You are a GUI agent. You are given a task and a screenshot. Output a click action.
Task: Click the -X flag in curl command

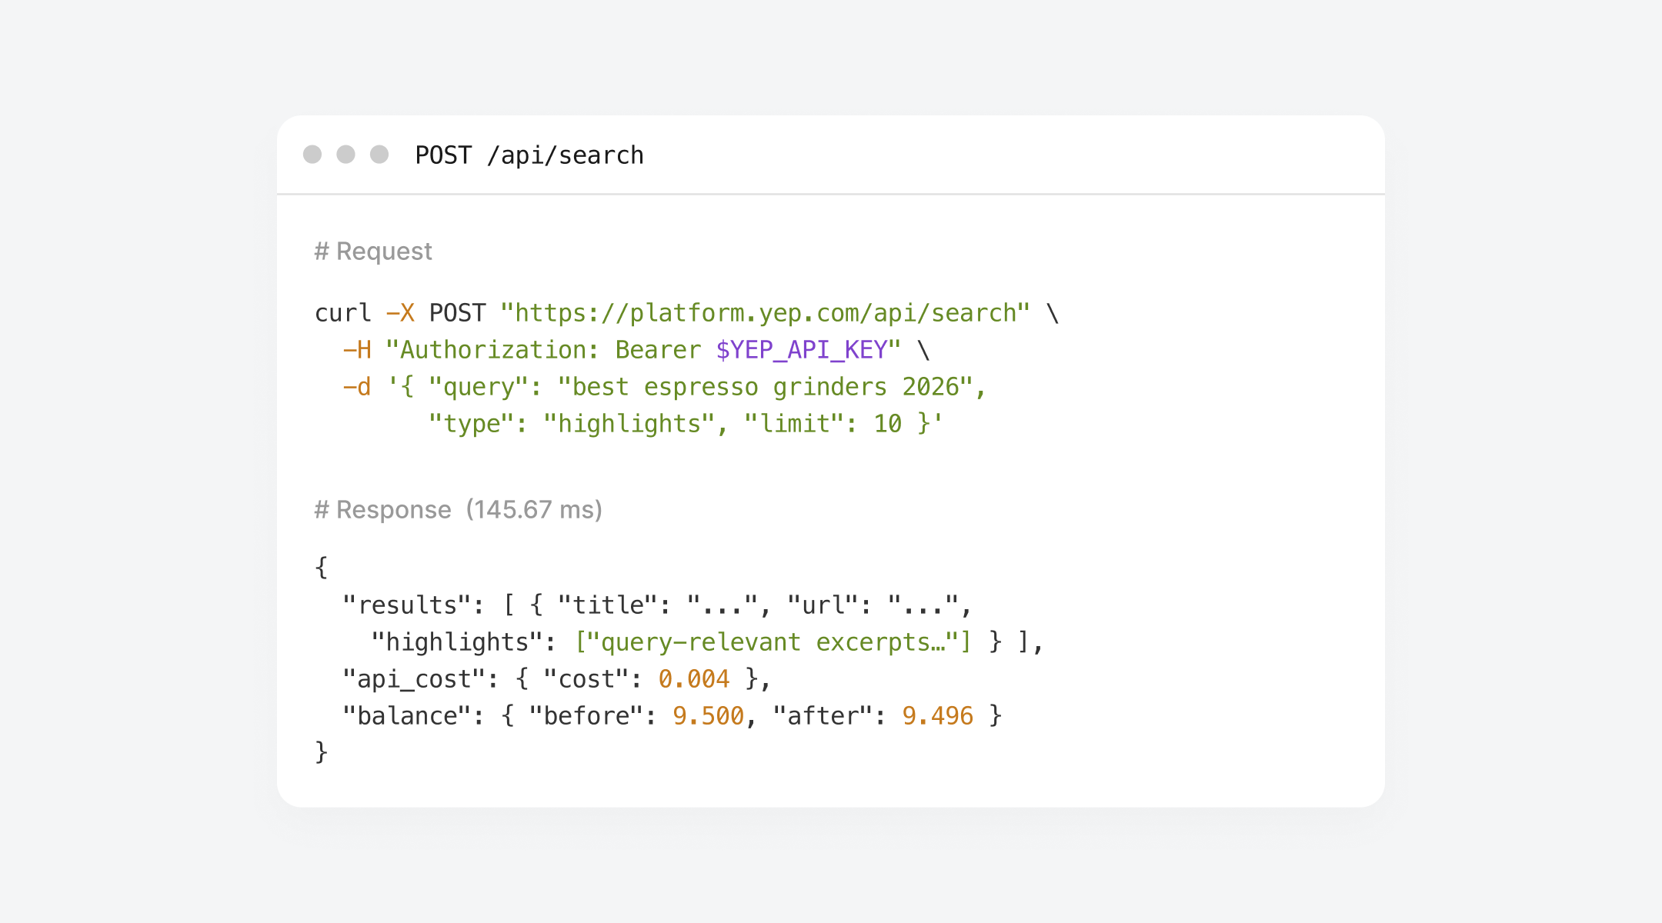tap(400, 313)
